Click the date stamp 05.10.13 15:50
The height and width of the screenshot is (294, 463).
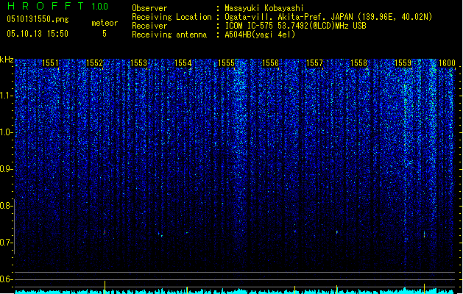point(38,34)
